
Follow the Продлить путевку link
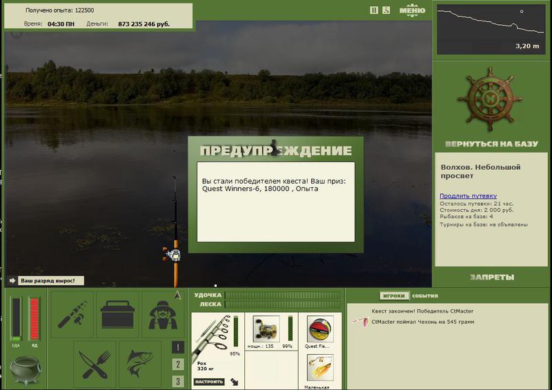468,195
